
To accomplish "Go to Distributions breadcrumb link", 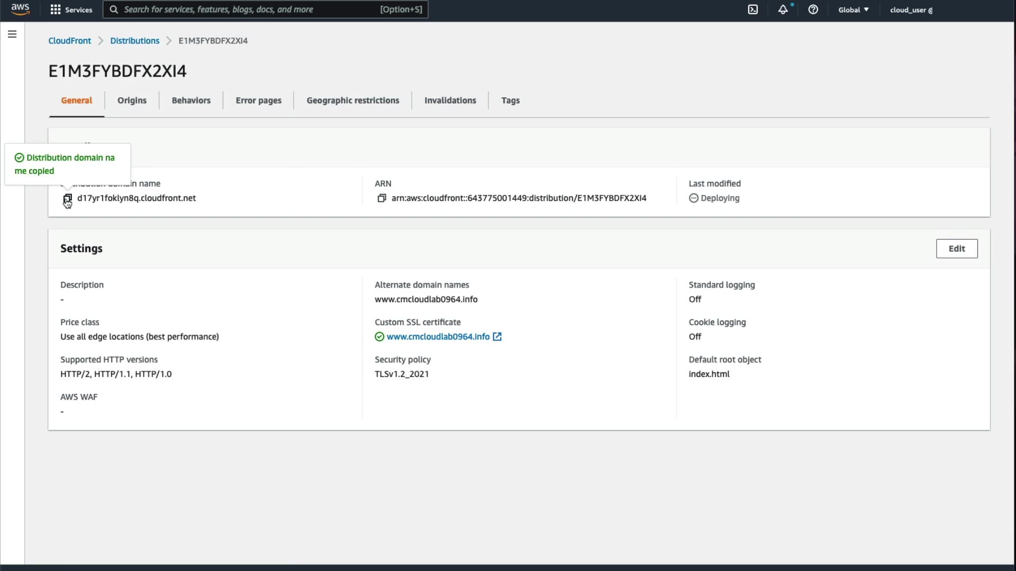I will coord(134,41).
